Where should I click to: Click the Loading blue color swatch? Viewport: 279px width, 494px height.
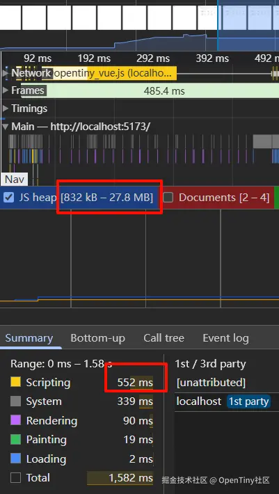click(x=15, y=459)
